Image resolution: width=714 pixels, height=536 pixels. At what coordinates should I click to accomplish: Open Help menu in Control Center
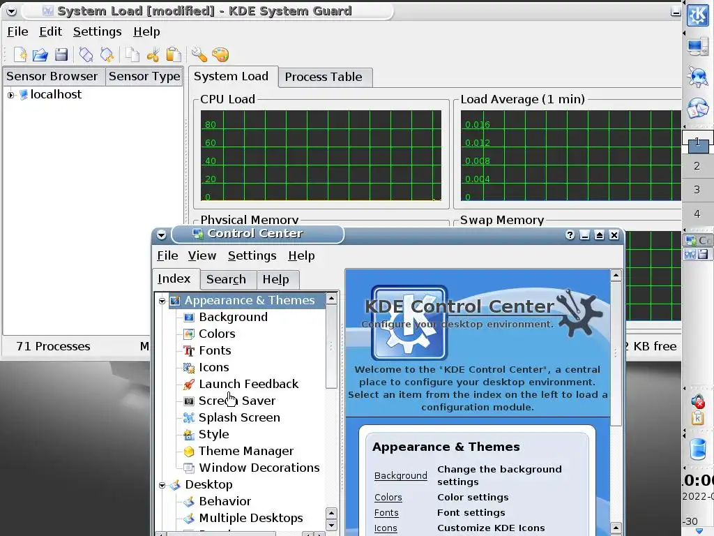point(301,255)
